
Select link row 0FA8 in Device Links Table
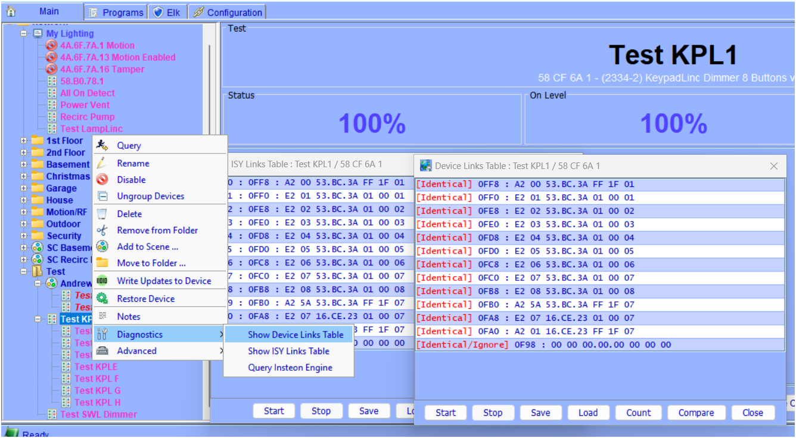pyautogui.click(x=599, y=318)
